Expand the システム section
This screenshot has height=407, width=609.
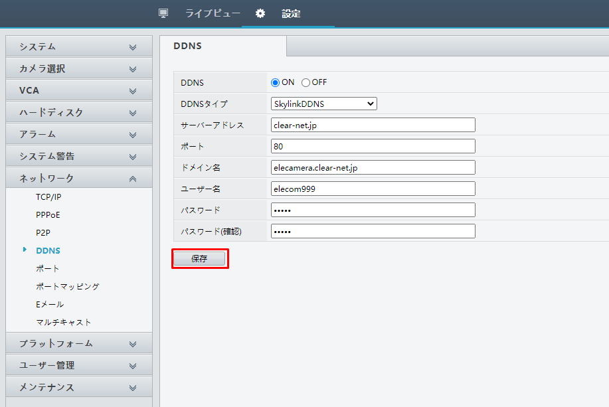[x=78, y=47]
